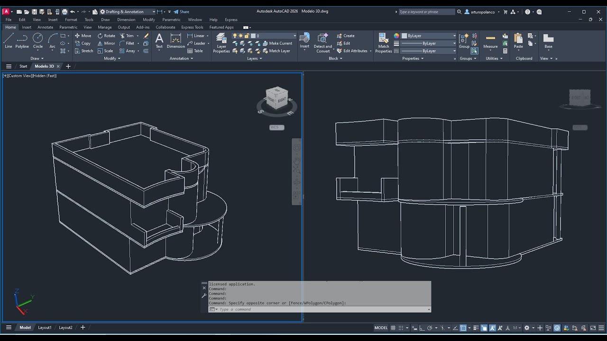Screen dimensions: 607x341
Task: Click the Create block button
Action: tap(346, 36)
